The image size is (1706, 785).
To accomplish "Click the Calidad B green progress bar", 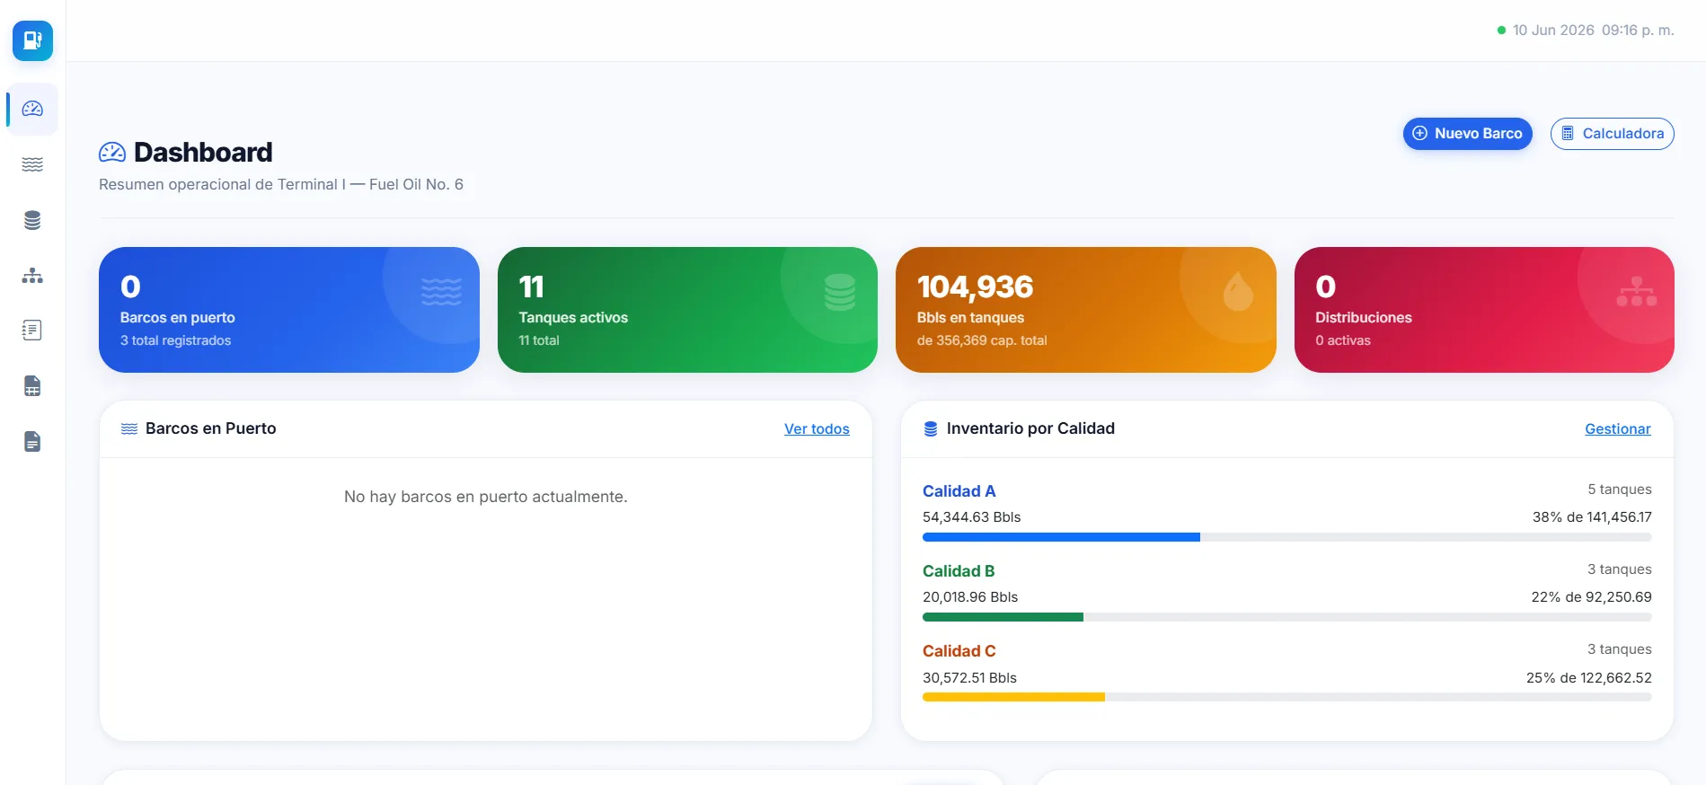I will [x=1003, y=617].
